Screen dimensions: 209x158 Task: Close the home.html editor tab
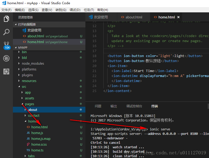[x=178, y=17]
